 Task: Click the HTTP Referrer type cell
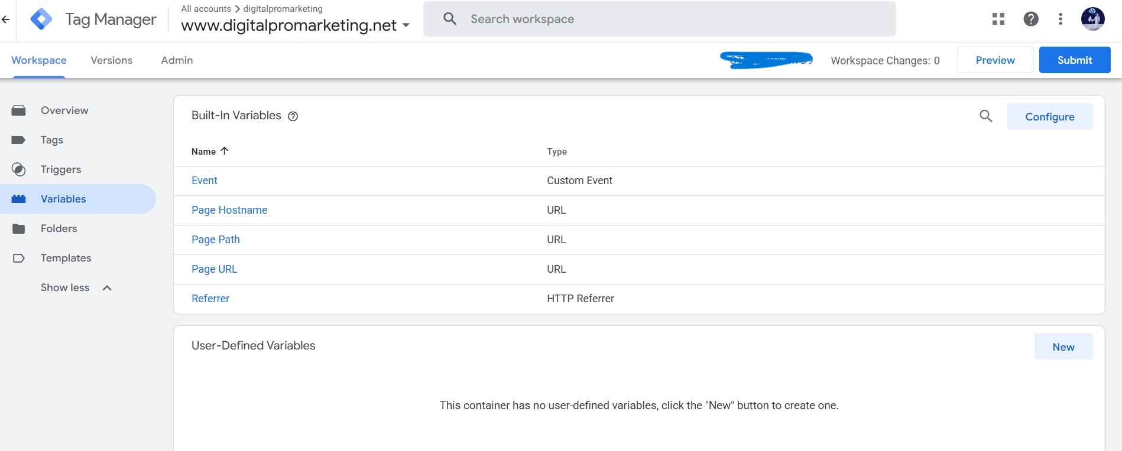[581, 299]
